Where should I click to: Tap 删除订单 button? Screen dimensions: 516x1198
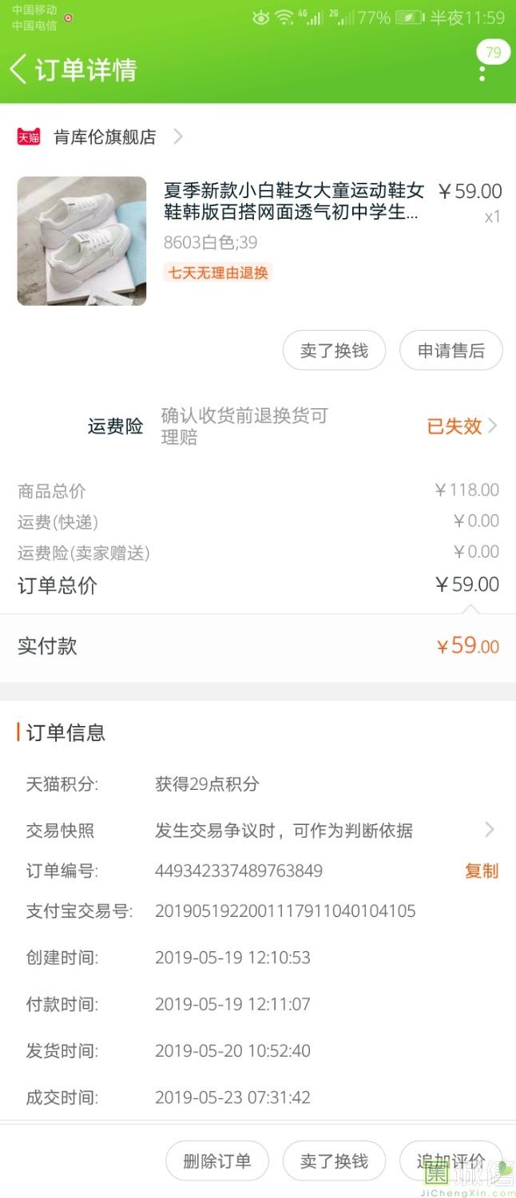click(x=216, y=1160)
